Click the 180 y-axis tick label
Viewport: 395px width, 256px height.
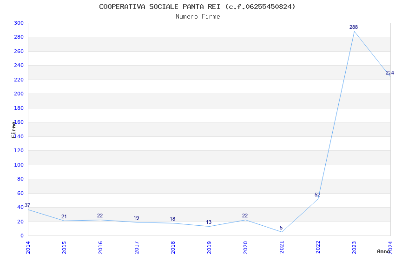19,108
